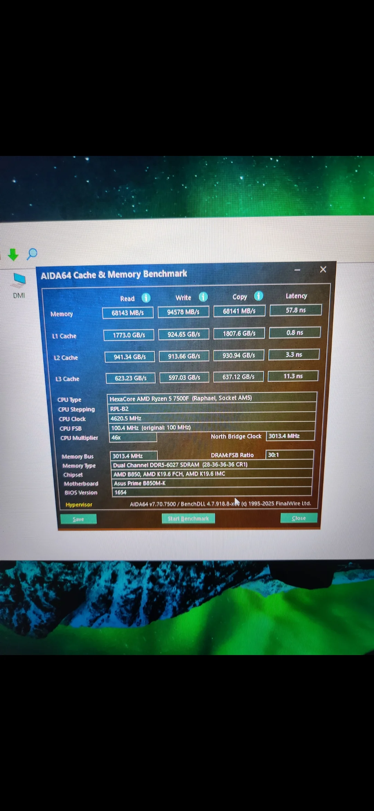Click L1 Cache Latency 0.8 ns
Screen dimensions: 374x811
[x=295, y=332]
